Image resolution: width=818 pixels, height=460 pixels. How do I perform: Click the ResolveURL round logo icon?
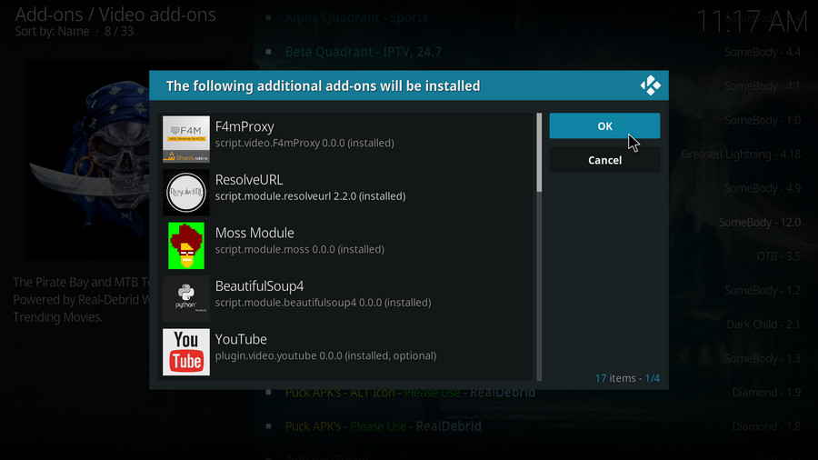point(186,192)
